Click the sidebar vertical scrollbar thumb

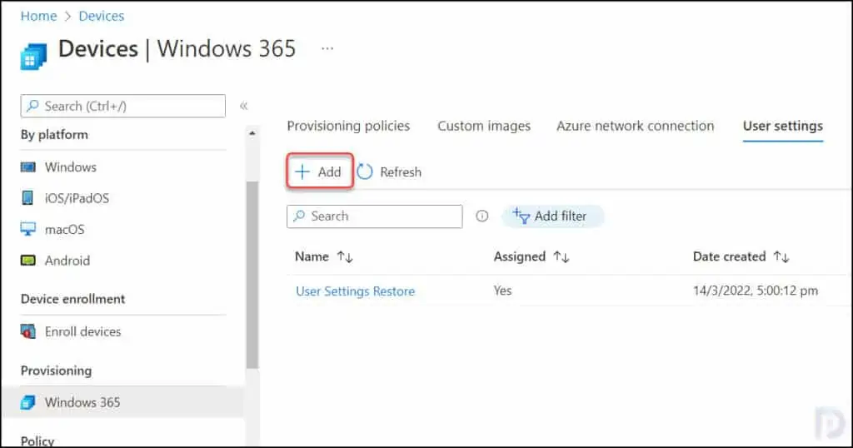pyautogui.click(x=252, y=275)
